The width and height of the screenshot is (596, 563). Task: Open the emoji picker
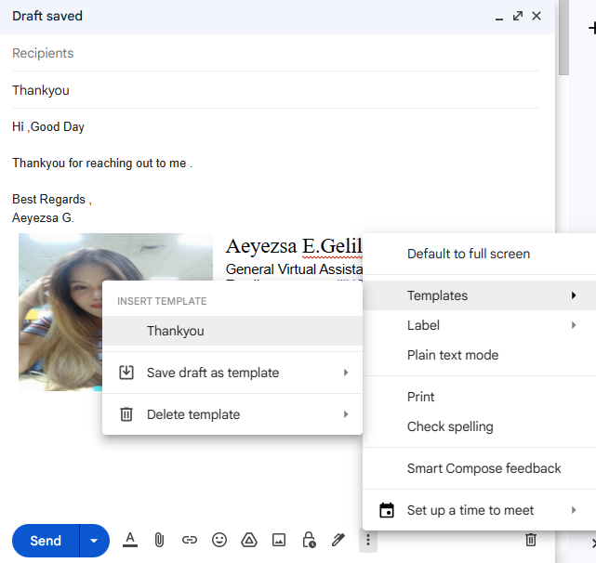pyautogui.click(x=219, y=540)
